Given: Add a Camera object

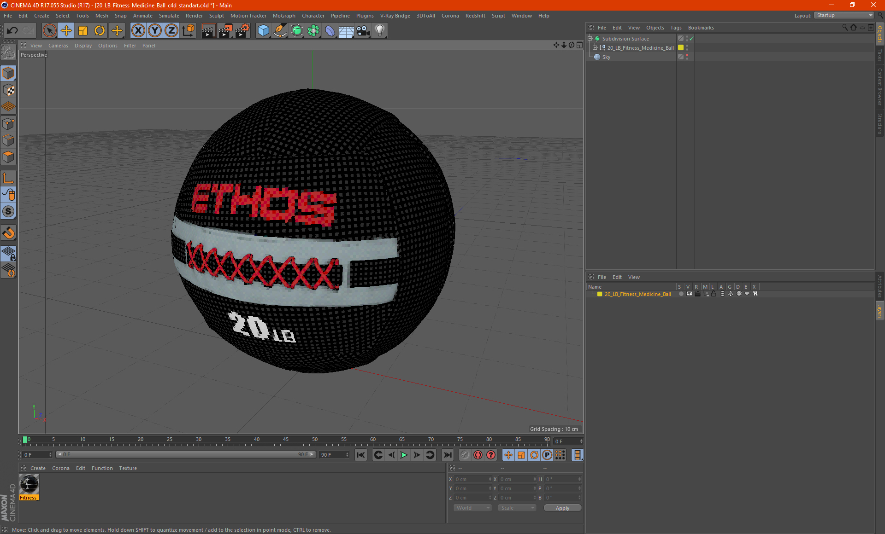Looking at the screenshot, I should (363, 31).
